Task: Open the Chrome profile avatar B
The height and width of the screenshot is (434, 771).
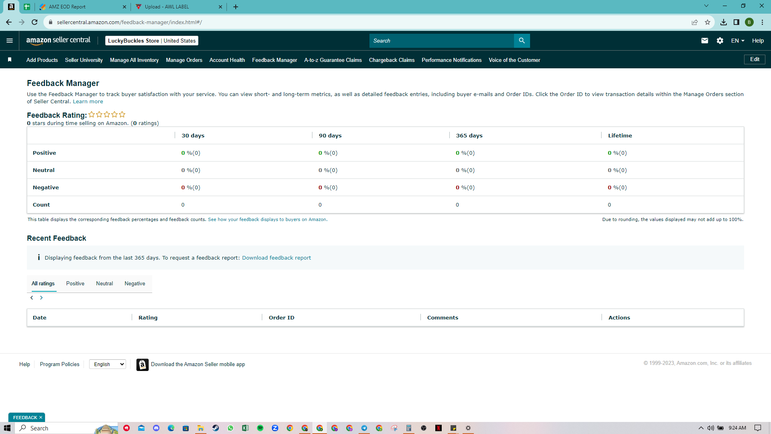Action: (x=749, y=22)
